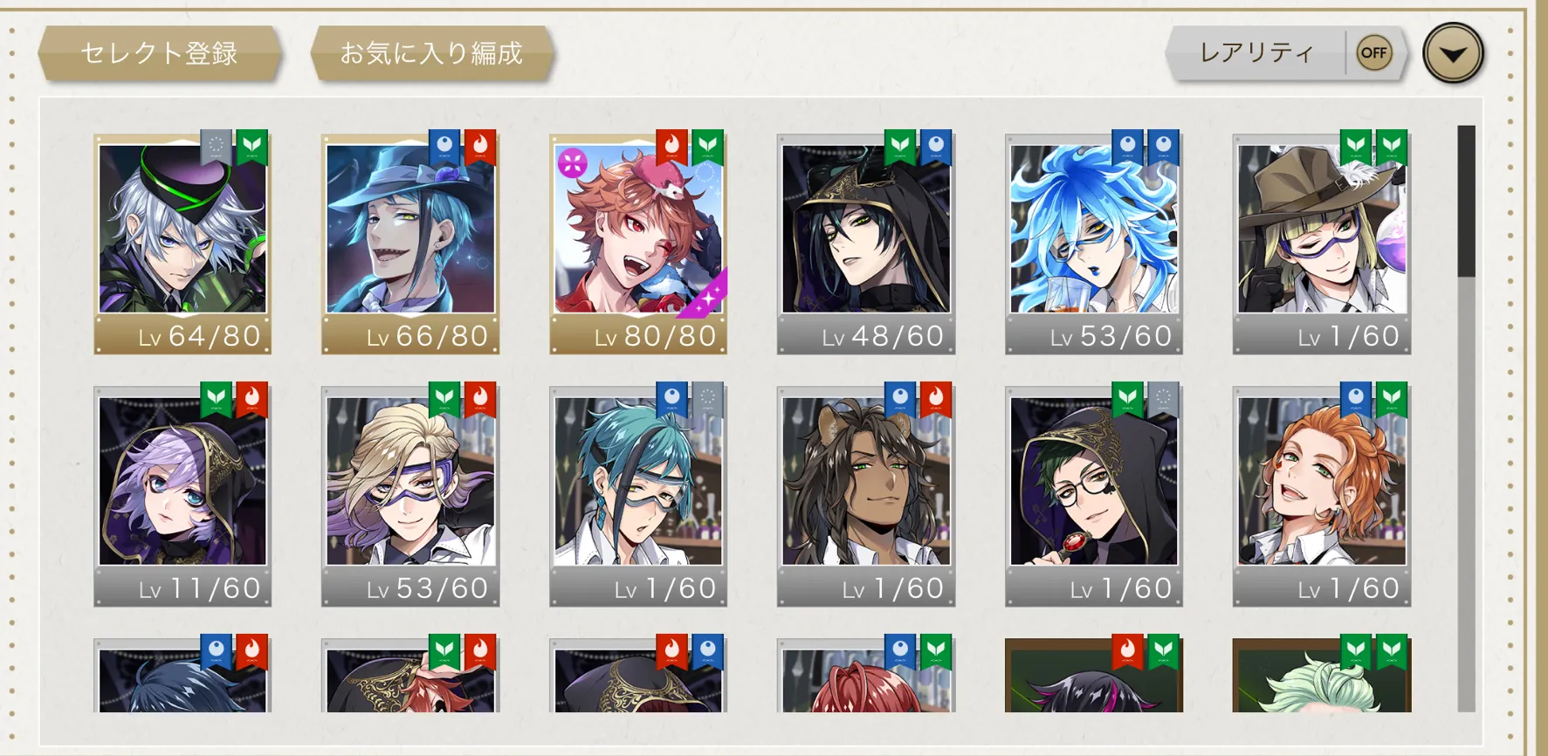Choose the Lv 1/60 orange-haired laughing character card
Screen dimensions: 1548x756
[x=1322, y=496]
